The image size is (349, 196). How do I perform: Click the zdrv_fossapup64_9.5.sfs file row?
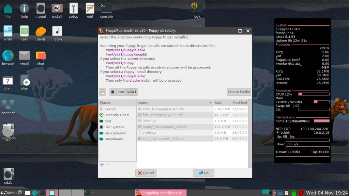(192, 138)
